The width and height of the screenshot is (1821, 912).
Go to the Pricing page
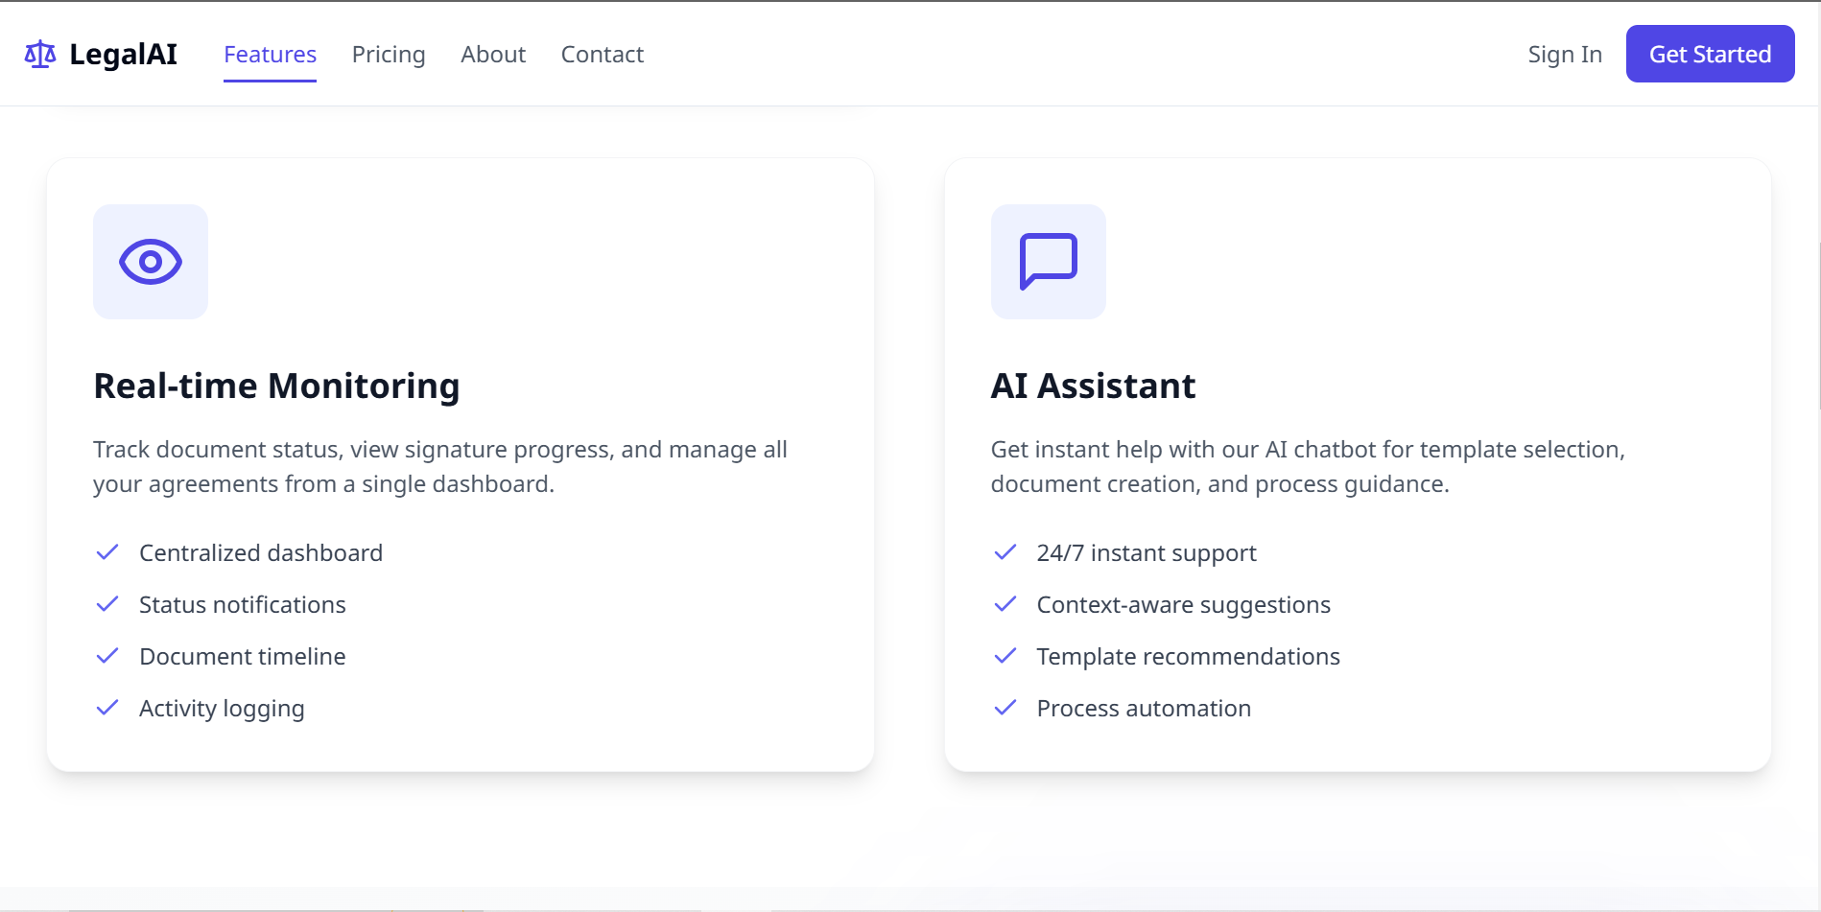(x=389, y=55)
